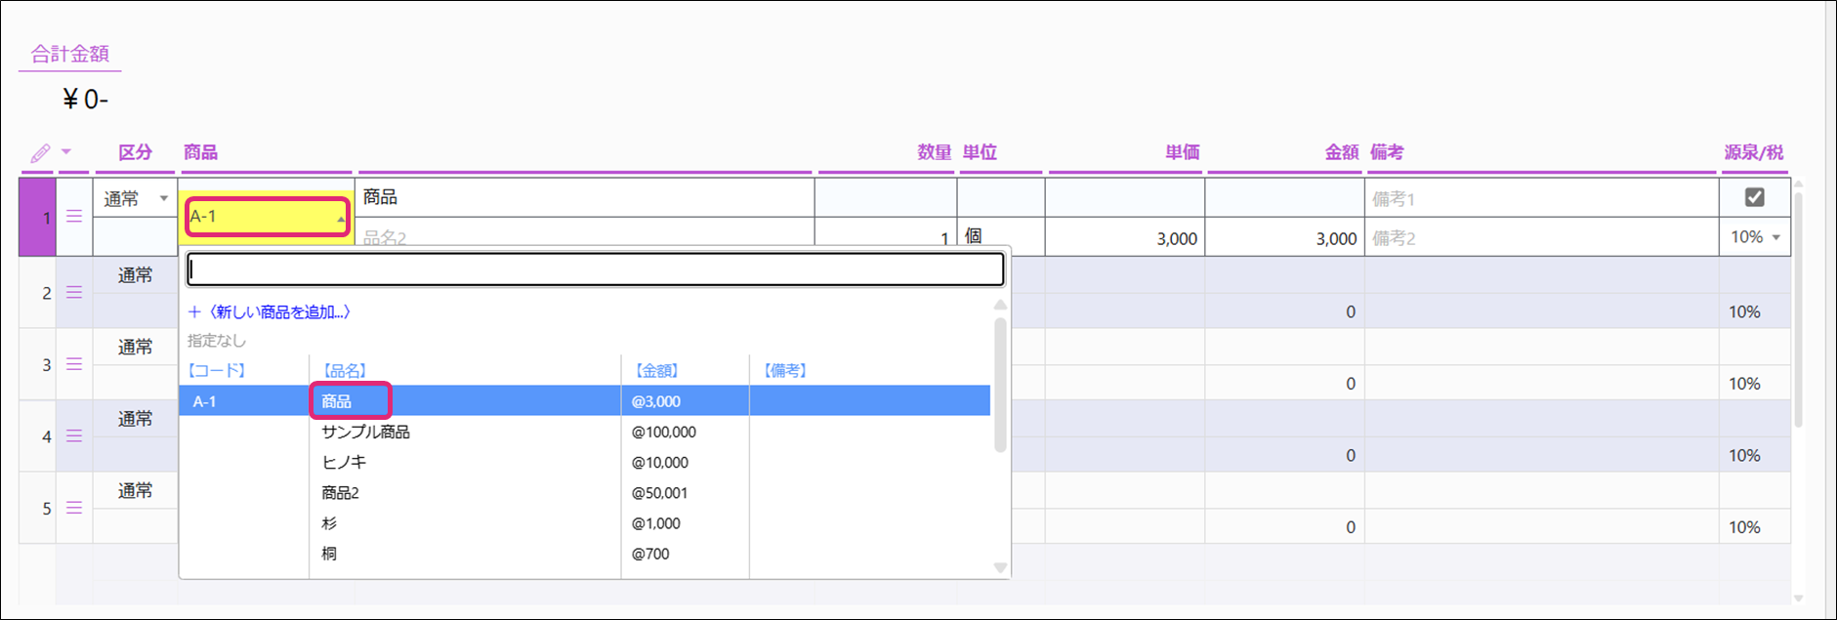
Task: Click row 4 drag handle icon
Action: [x=74, y=436]
